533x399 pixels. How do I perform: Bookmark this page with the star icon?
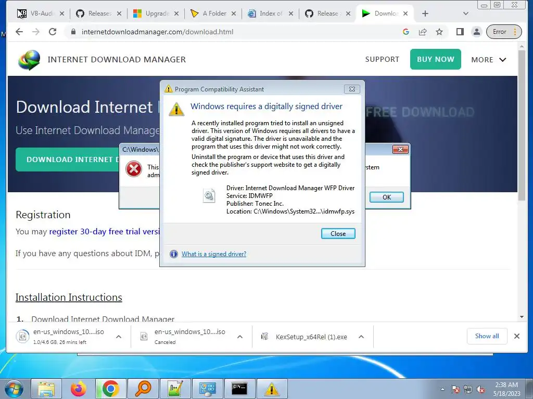pyautogui.click(x=439, y=32)
